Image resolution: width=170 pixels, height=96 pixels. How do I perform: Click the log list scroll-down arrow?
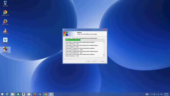pyautogui.click(x=104, y=56)
